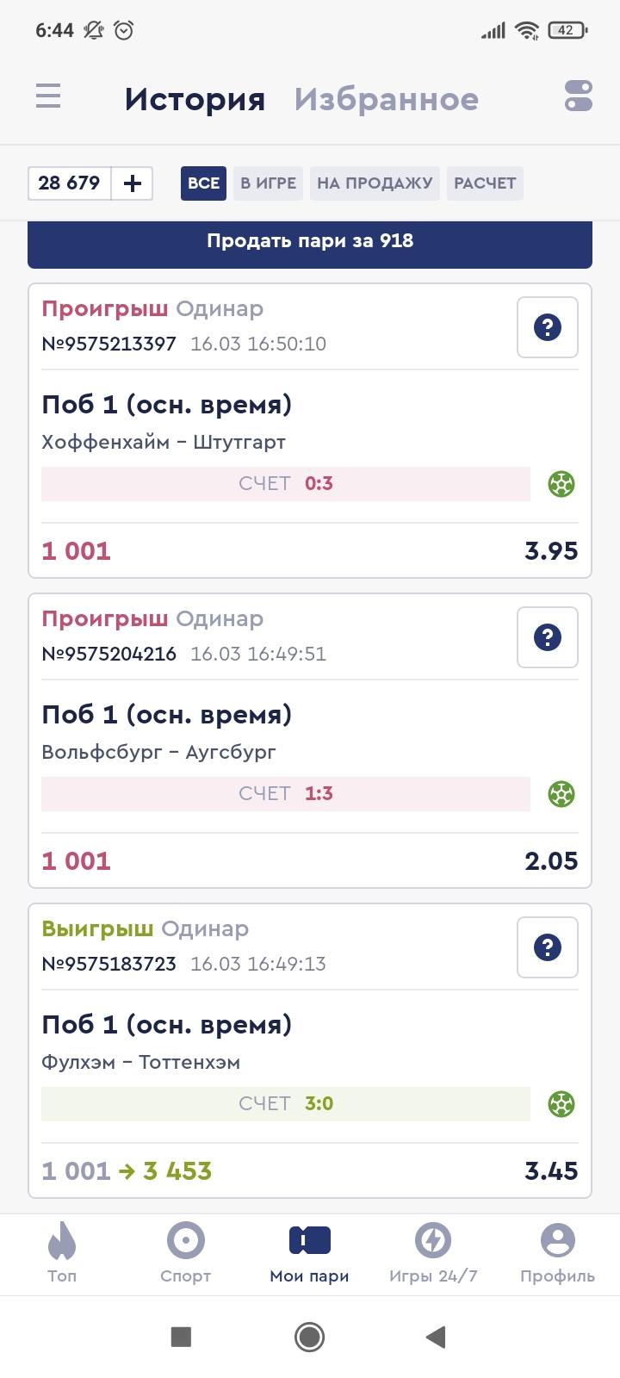Switch to the Избранное tab
Image resolution: width=620 pixels, height=1378 pixels.
click(x=386, y=100)
